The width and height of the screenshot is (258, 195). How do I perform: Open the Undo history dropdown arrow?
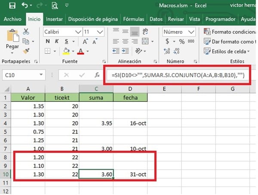31,6
